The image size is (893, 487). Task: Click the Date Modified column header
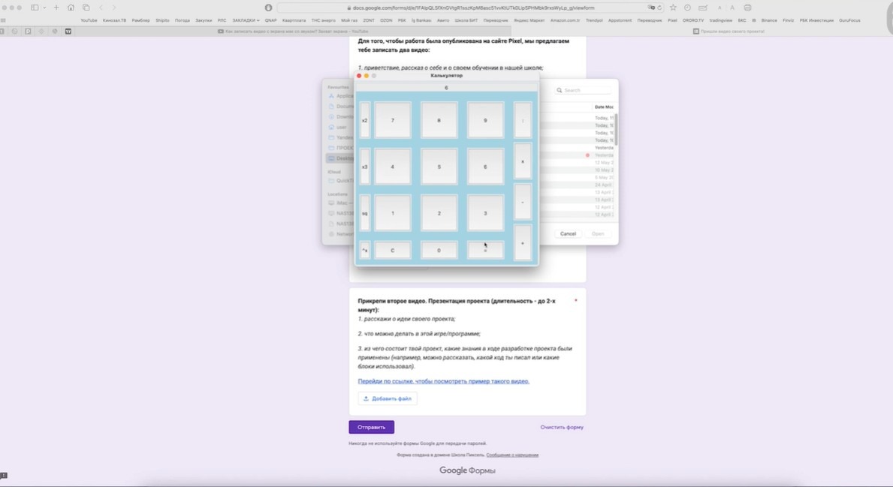pyautogui.click(x=604, y=107)
